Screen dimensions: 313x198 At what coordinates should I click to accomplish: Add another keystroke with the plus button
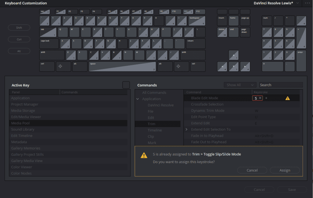pos(266,98)
